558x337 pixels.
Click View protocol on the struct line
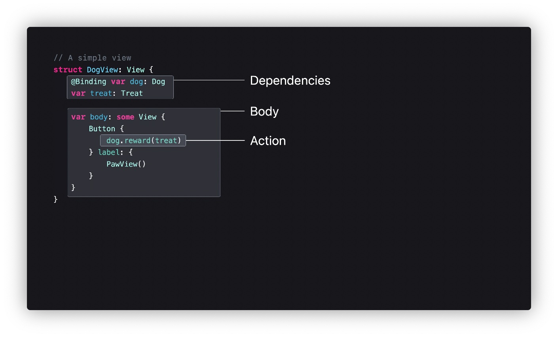(135, 70)
